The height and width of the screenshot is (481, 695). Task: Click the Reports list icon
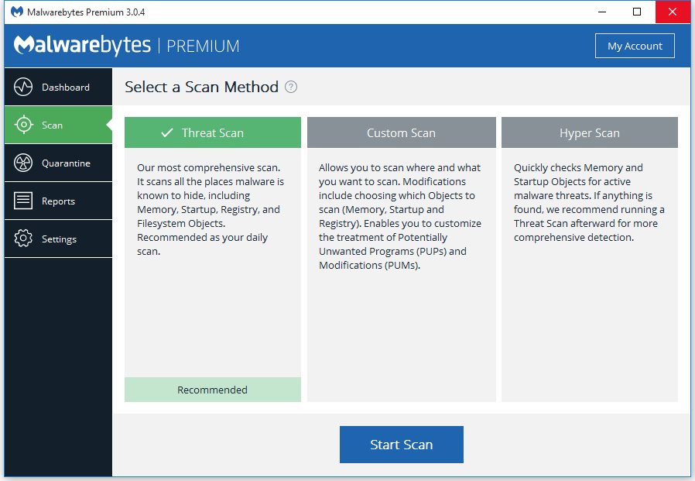[x=23, y=201]
